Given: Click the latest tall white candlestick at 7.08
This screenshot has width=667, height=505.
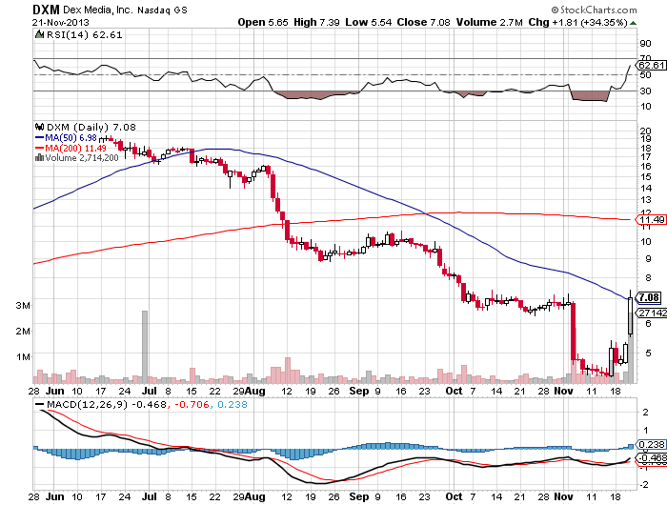Looking at the screenshot, I should [x=630, y=315].
